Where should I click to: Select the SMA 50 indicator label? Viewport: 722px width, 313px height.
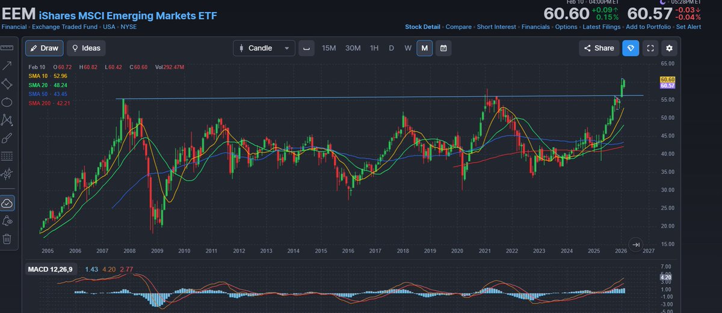click(x=48, y=94)
